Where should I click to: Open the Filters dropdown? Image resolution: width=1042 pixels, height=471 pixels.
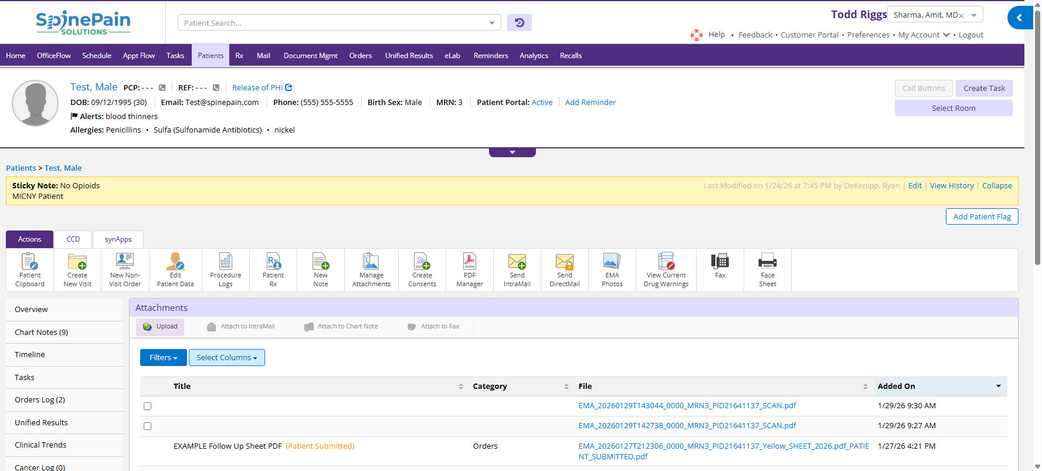163,358
